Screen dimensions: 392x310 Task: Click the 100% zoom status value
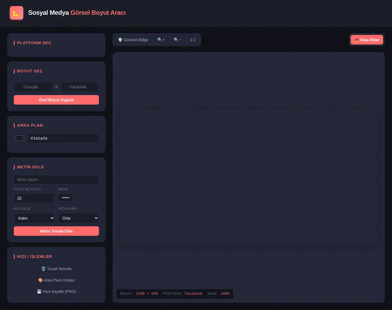point(225,294)
